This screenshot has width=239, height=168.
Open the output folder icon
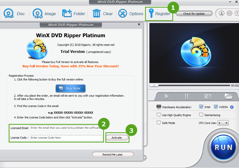(x=228, y=96)
